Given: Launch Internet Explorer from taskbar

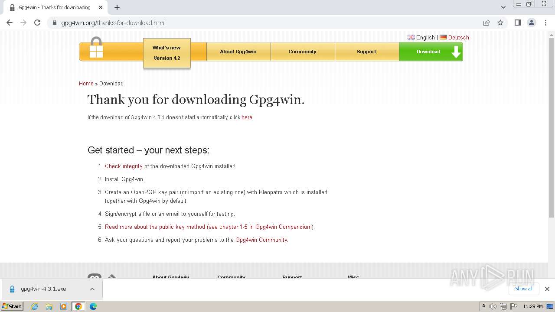Looking at the screenshot, I should pos(35,306).
